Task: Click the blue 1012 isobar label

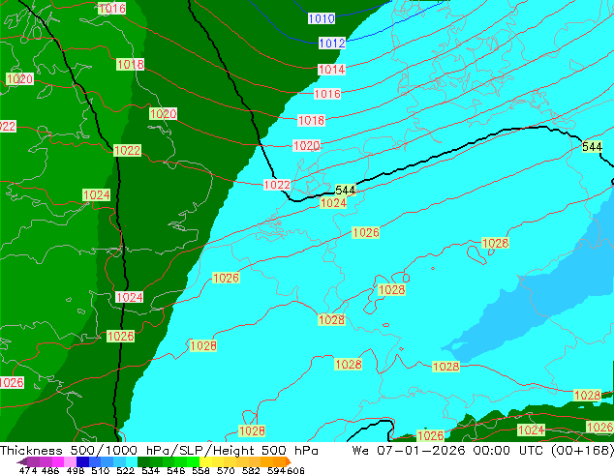Action: tap(332, 43)
